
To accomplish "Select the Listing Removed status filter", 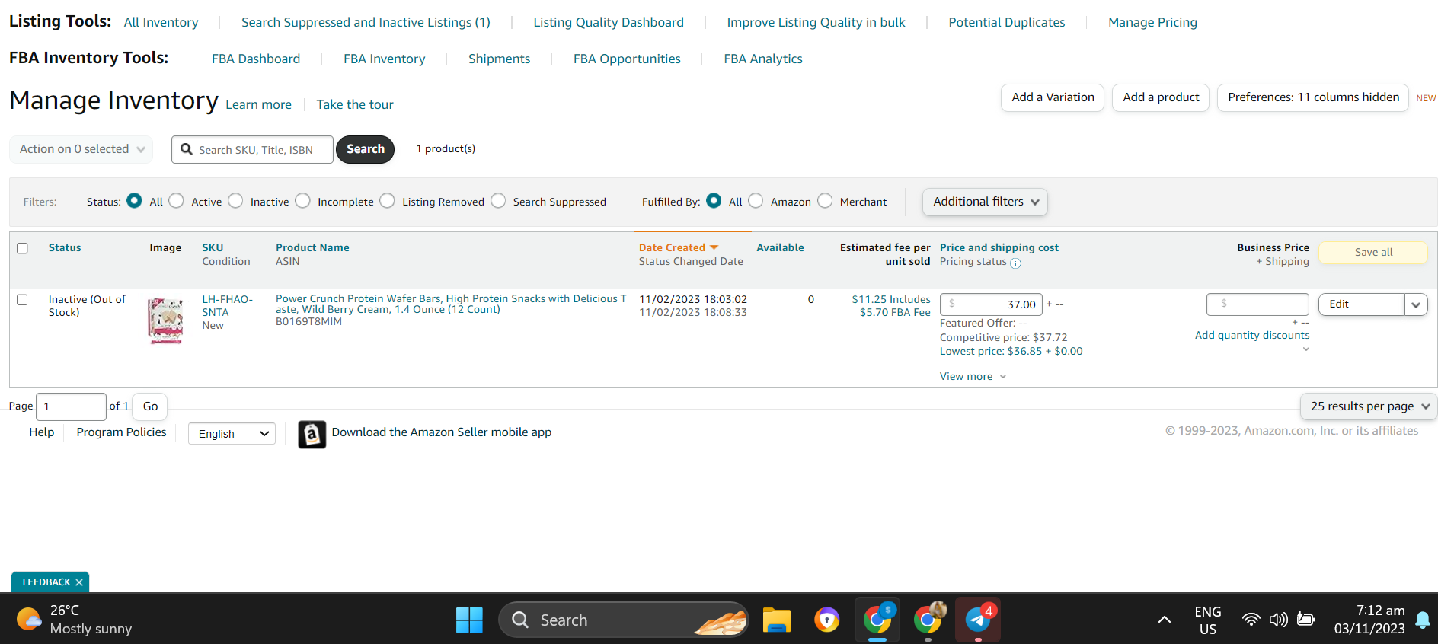I will [388, 201].
